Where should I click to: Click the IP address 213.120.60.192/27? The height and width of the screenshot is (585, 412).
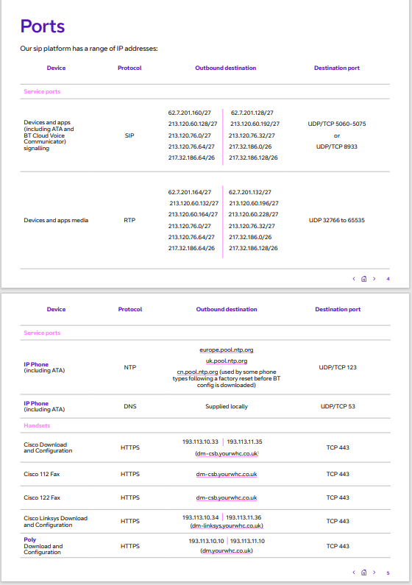[255, 124]
